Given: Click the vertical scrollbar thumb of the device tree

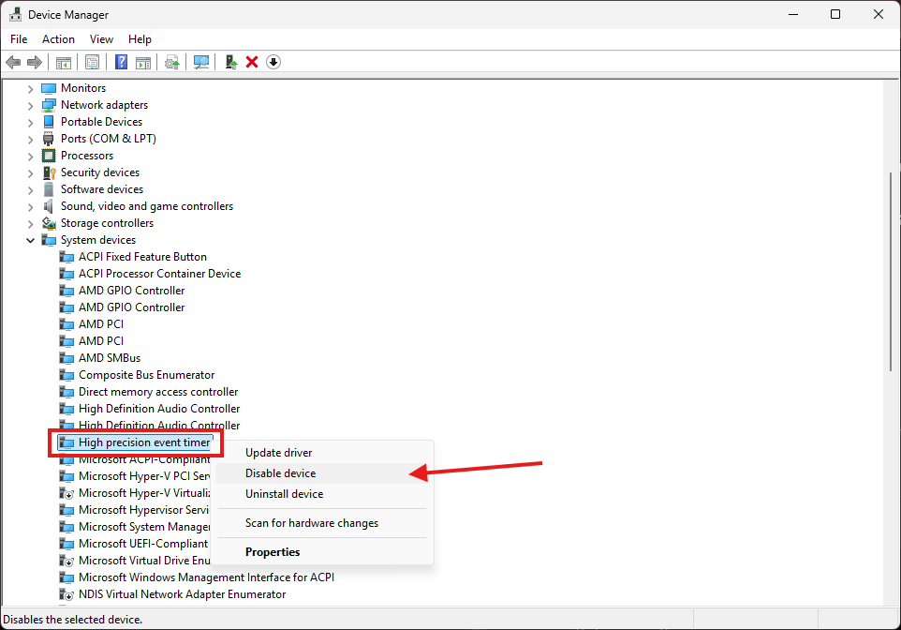Looking at the screenshot, I should coord(892,270).
